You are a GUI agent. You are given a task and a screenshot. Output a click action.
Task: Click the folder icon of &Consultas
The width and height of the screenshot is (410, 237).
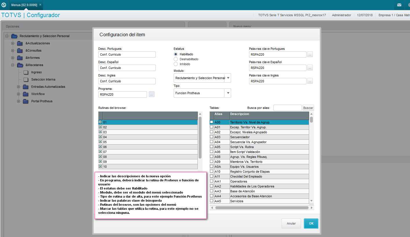click(20, 50)
